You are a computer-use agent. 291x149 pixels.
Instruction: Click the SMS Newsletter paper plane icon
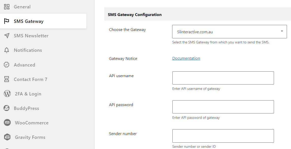(7, 36)
